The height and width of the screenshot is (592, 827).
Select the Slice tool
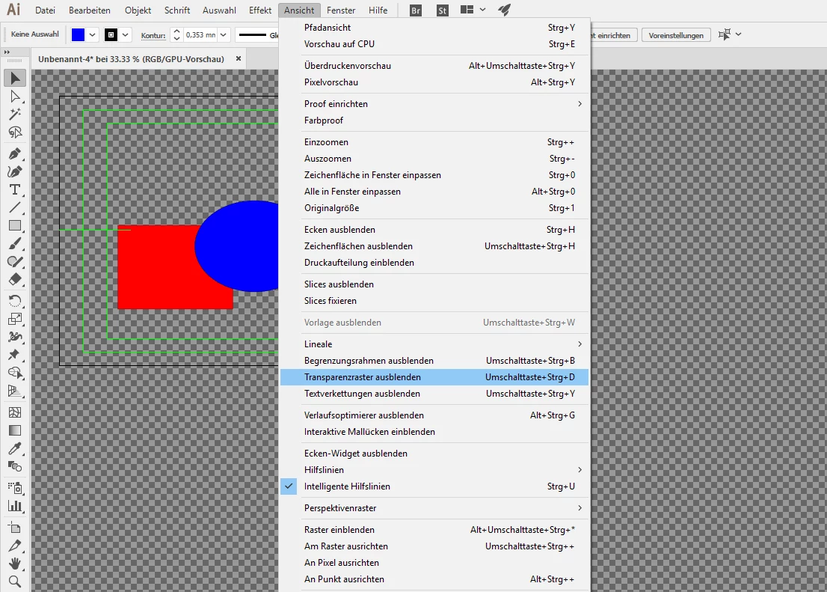[15, 546]
